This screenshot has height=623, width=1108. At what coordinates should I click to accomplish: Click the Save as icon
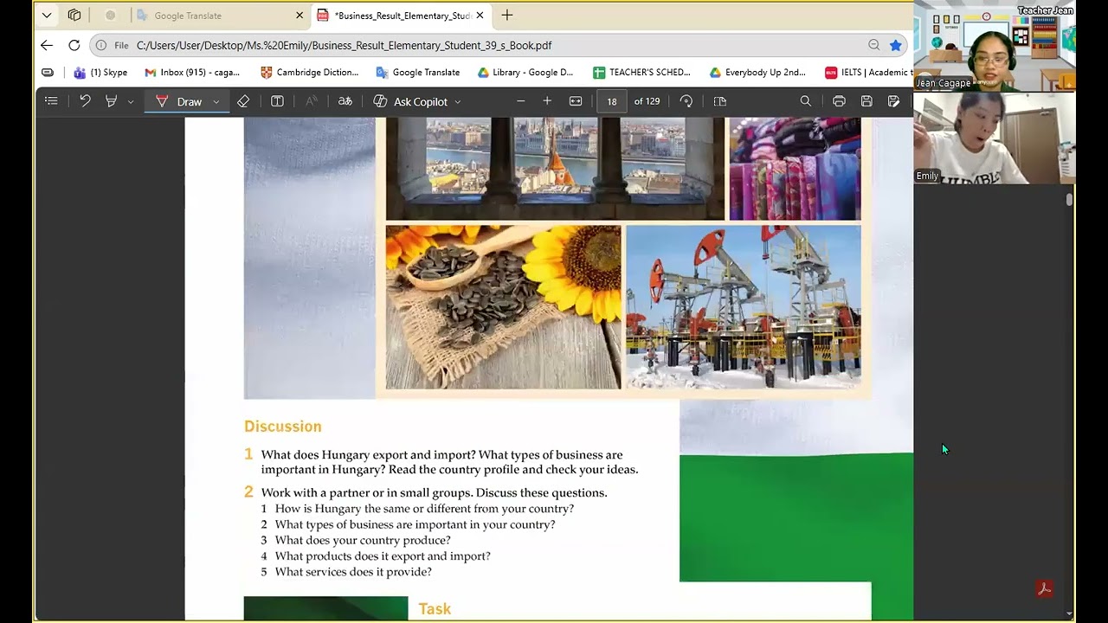tap(894, 101)
